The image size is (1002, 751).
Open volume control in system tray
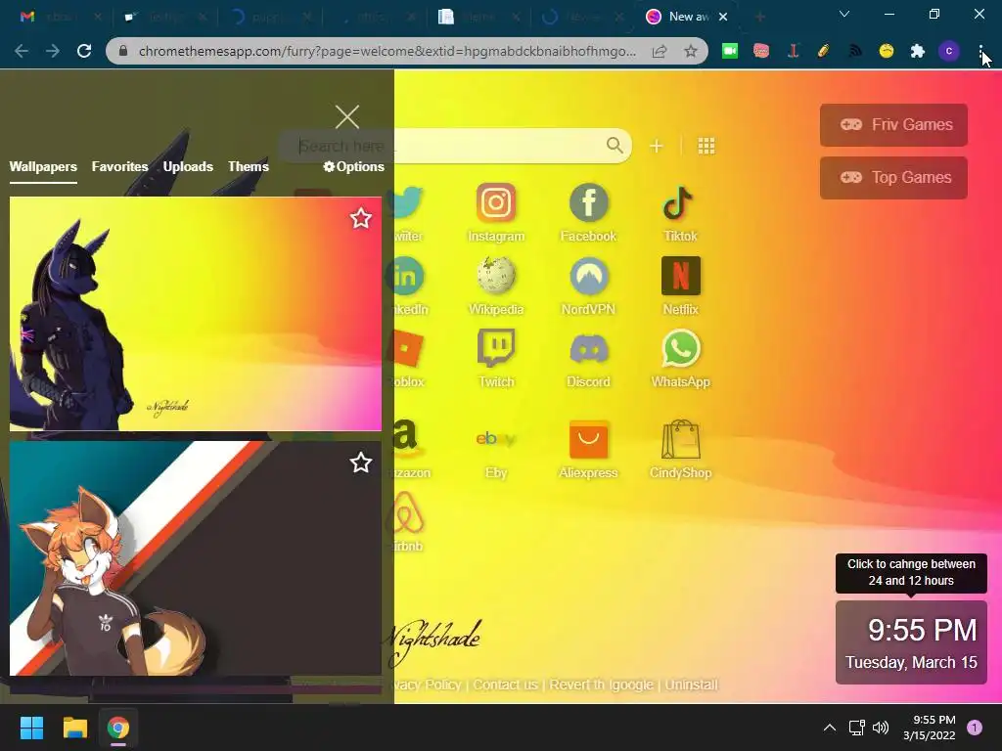[x=881, y=728]
